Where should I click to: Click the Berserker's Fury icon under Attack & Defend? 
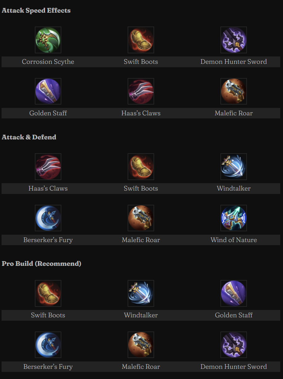pyautogui.click(x=48, y=218)
